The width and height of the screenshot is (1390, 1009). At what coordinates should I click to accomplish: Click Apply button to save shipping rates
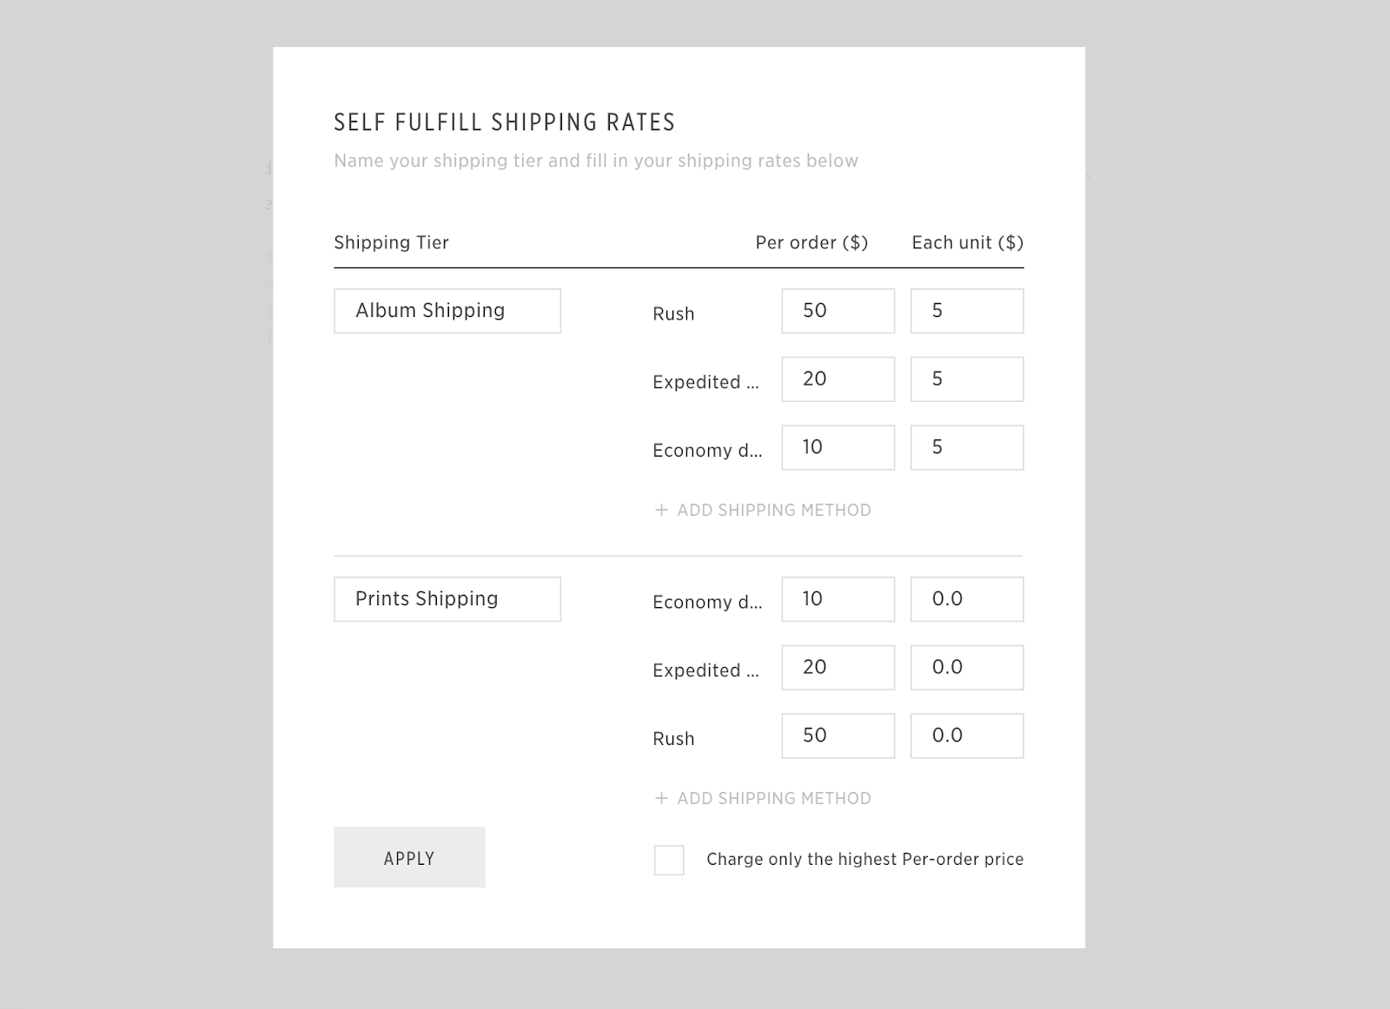point(409,857)
